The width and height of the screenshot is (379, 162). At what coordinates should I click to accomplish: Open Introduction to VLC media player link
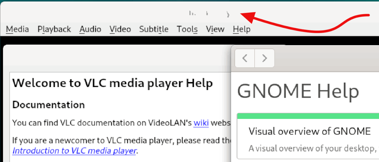(x=74, y=151)
